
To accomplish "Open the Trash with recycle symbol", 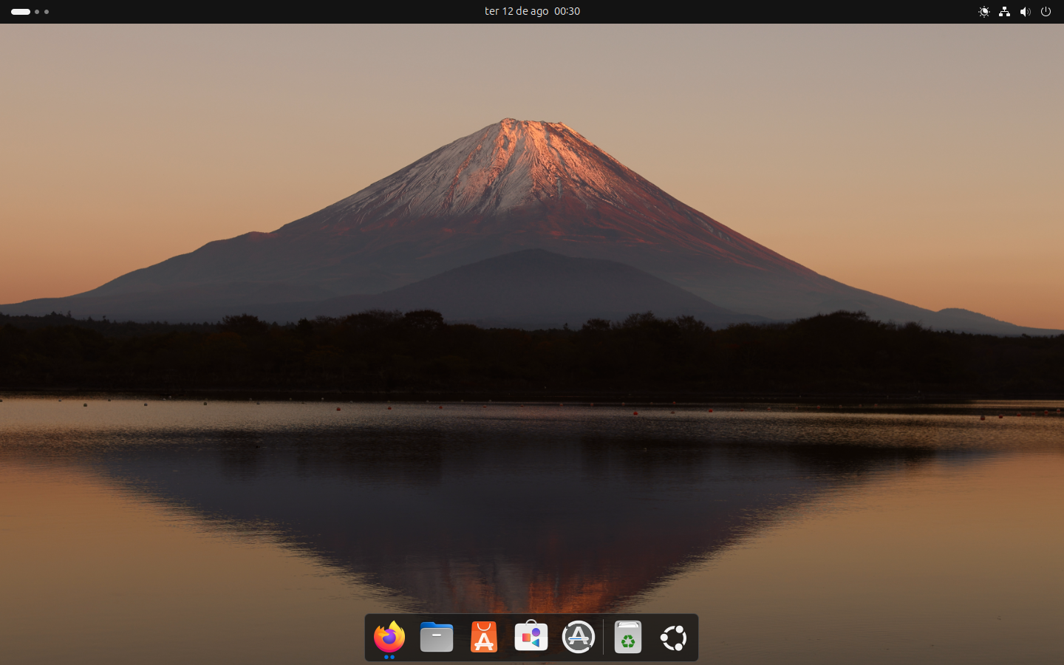I will [627, 637].
